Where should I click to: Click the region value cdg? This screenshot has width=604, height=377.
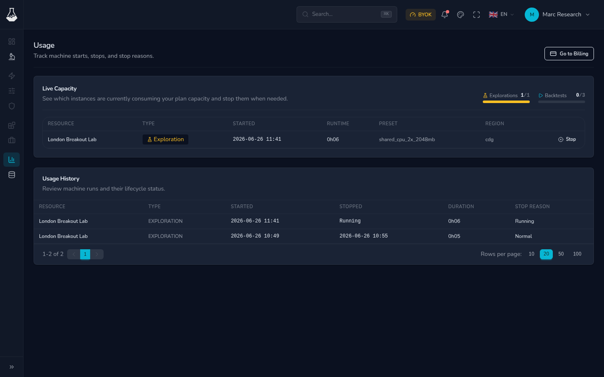pos(489,139)
